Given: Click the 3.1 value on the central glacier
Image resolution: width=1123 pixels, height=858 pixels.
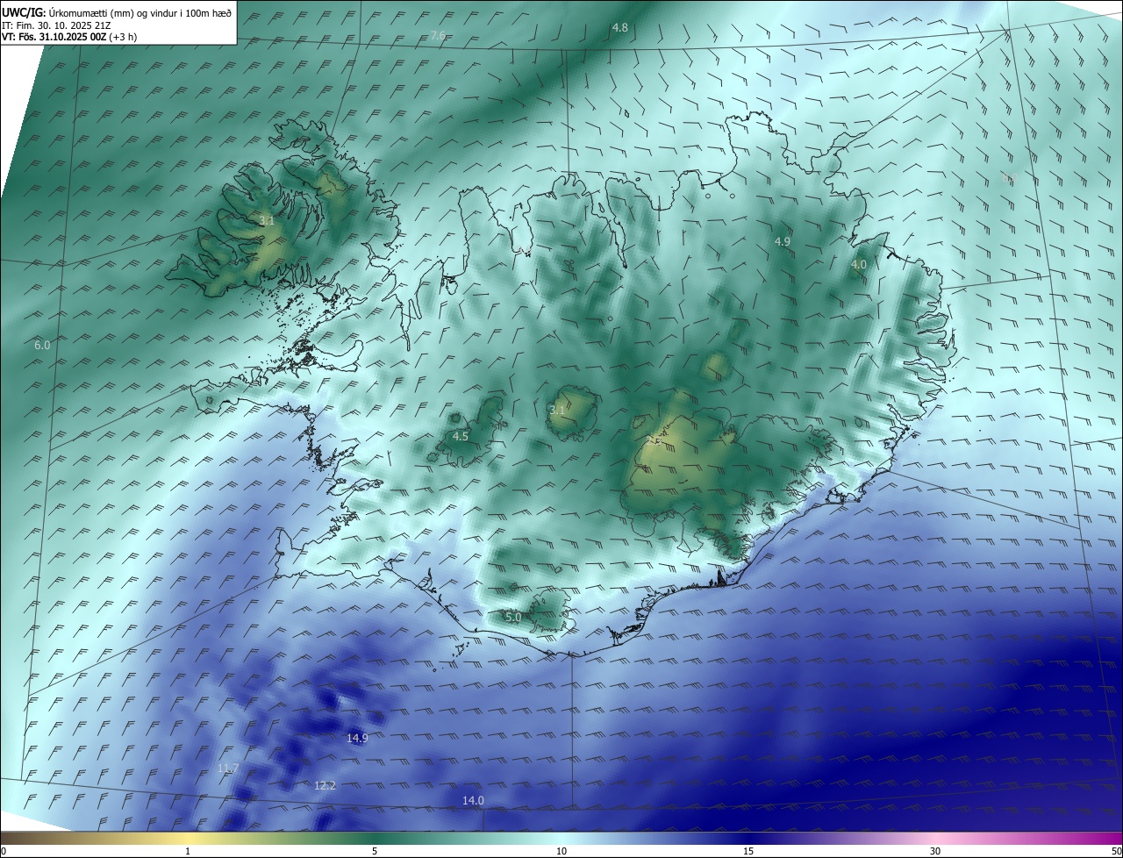Looking at the screenshot, I should tap(557, 410).
